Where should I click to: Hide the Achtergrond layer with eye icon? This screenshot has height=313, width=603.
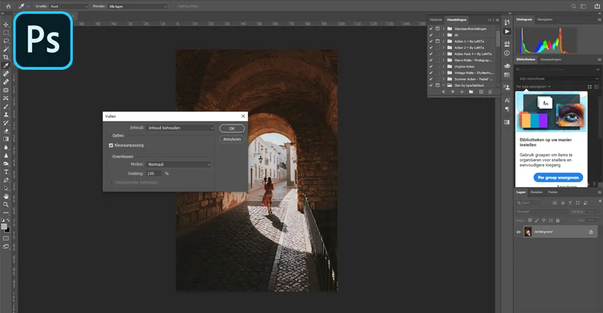518,232
